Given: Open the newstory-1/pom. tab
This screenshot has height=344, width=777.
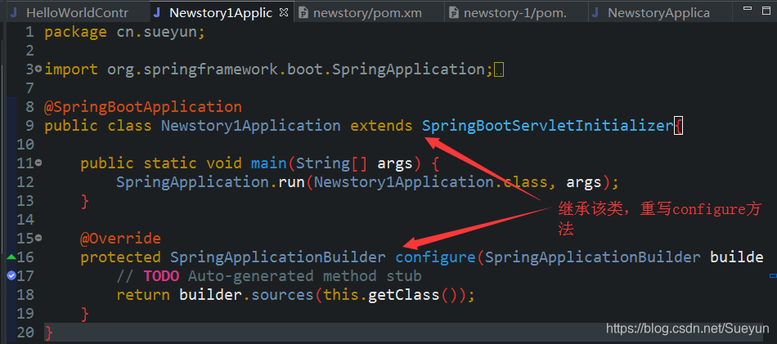Looking at the screenshot, I should point(514,12).
